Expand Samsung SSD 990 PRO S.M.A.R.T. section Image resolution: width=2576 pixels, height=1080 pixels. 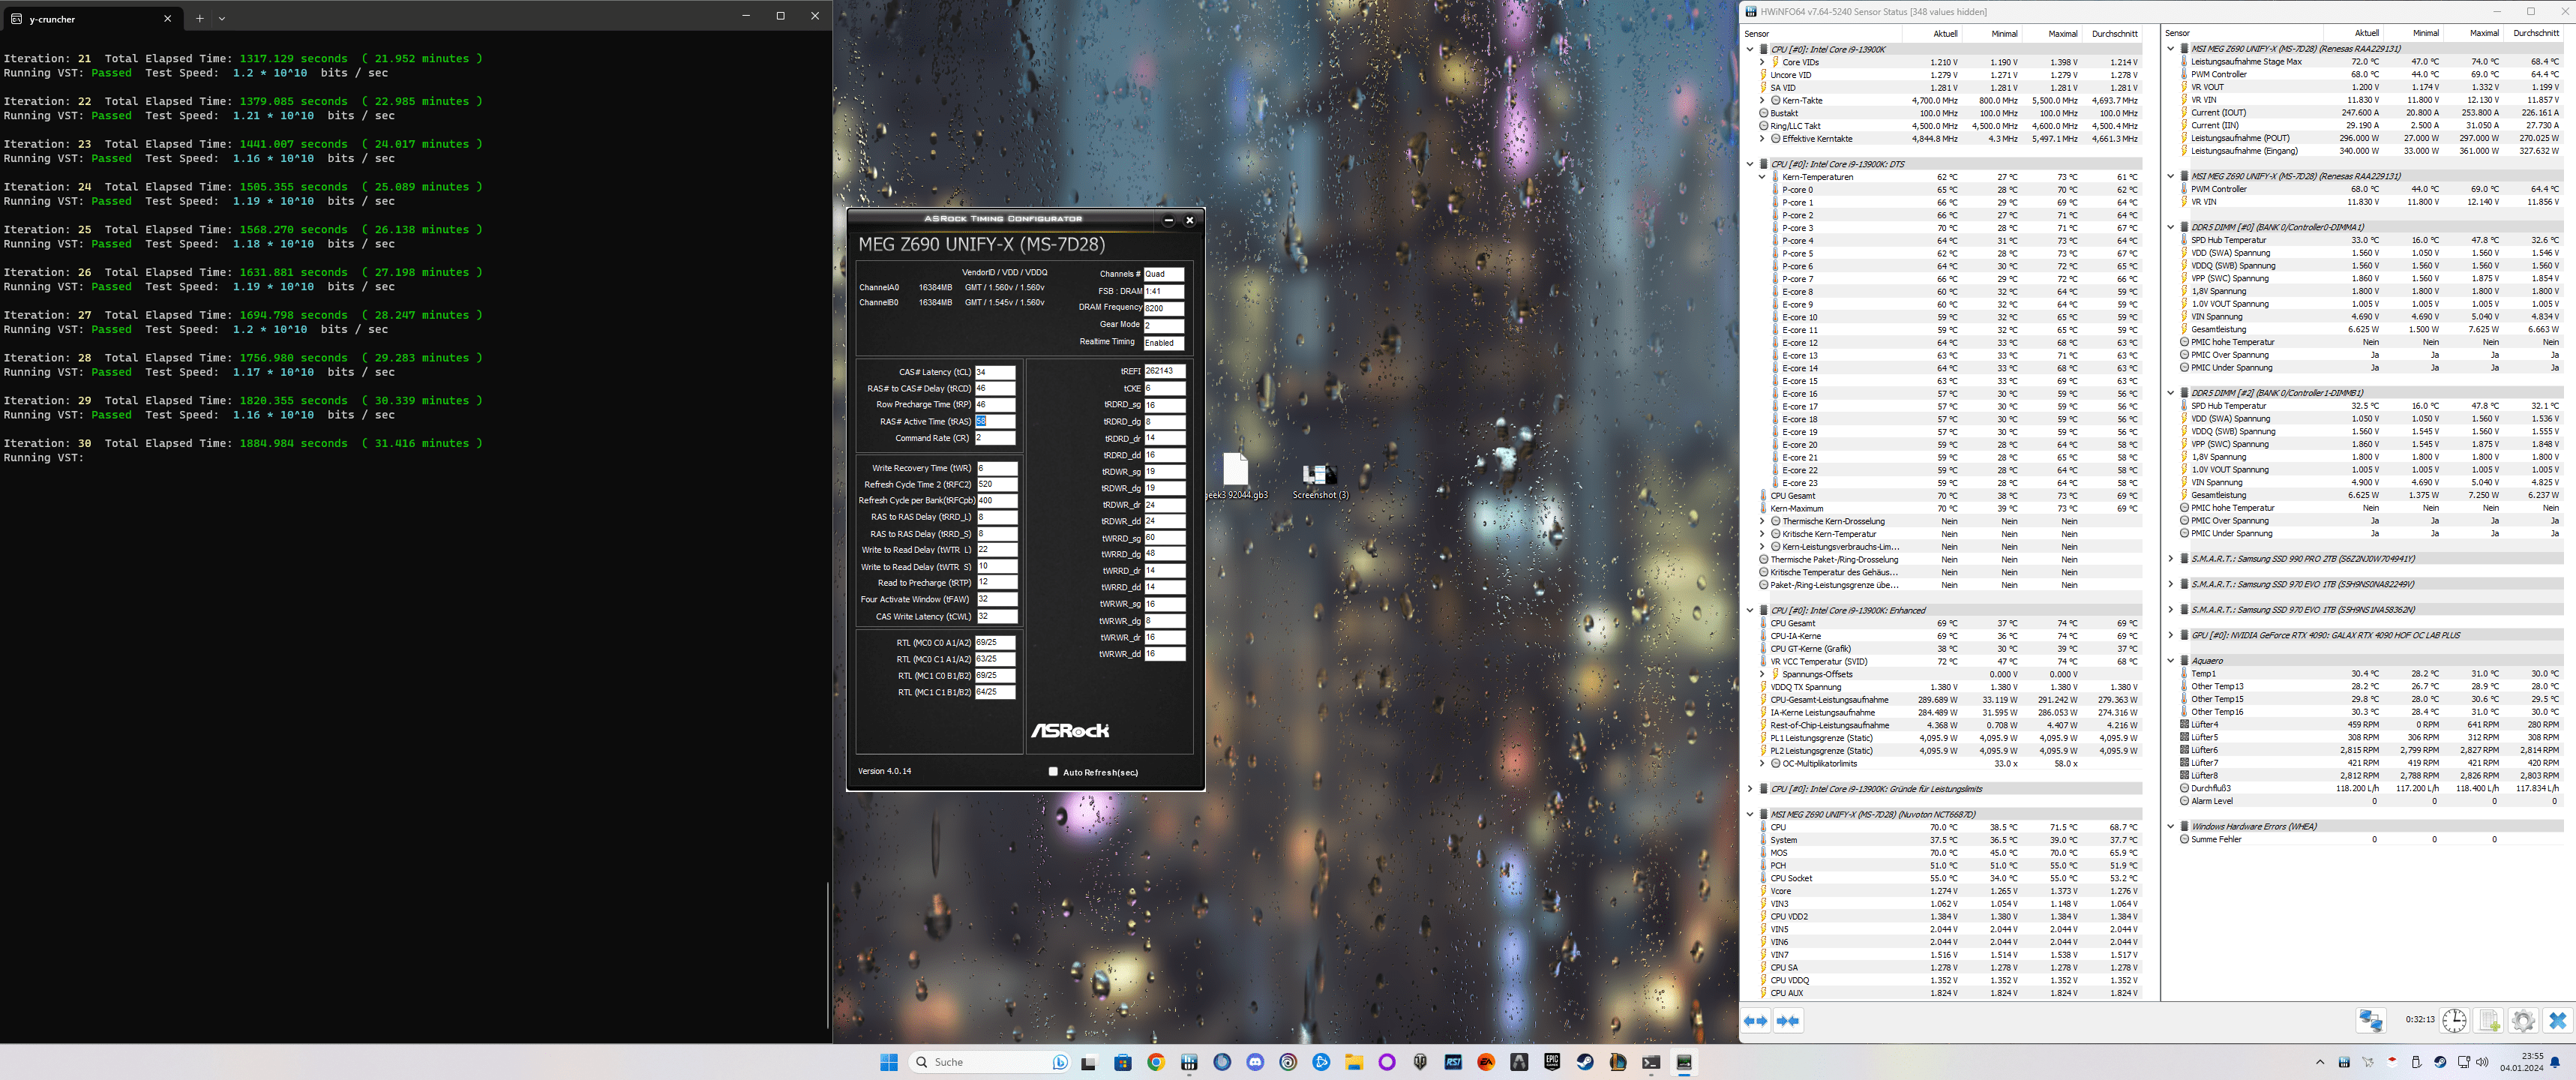(2171, 559)
